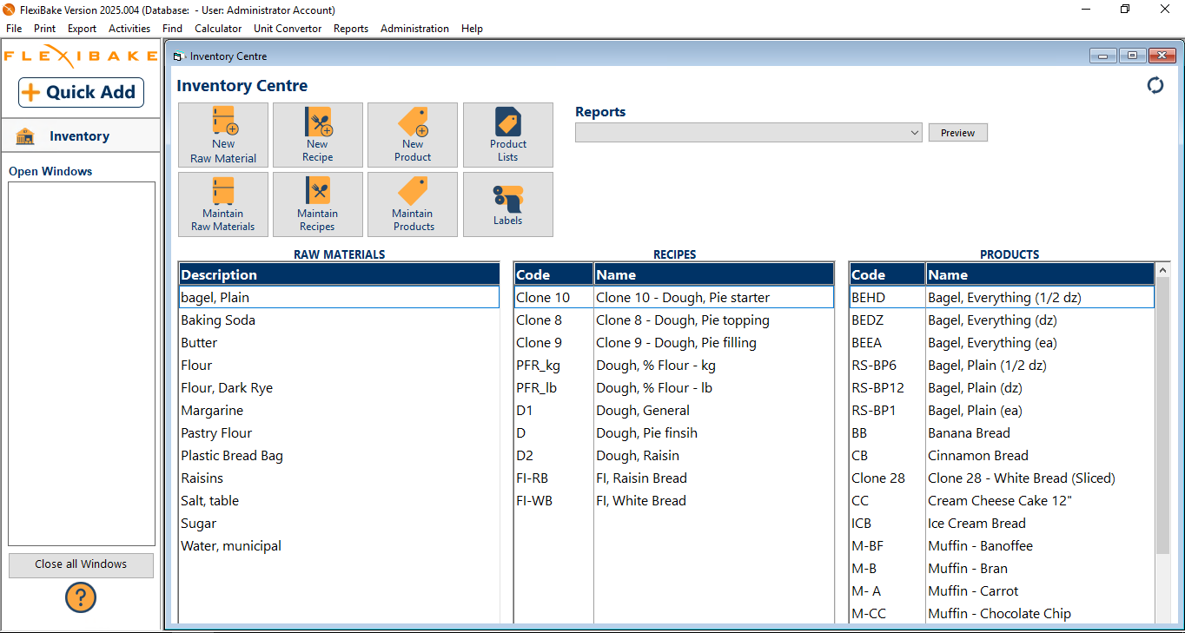Select product 'Bagel, Plain (dz)'

coord(1003,388)
